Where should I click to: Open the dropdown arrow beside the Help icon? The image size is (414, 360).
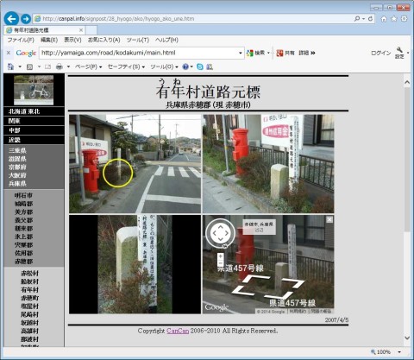pos(191,66)
